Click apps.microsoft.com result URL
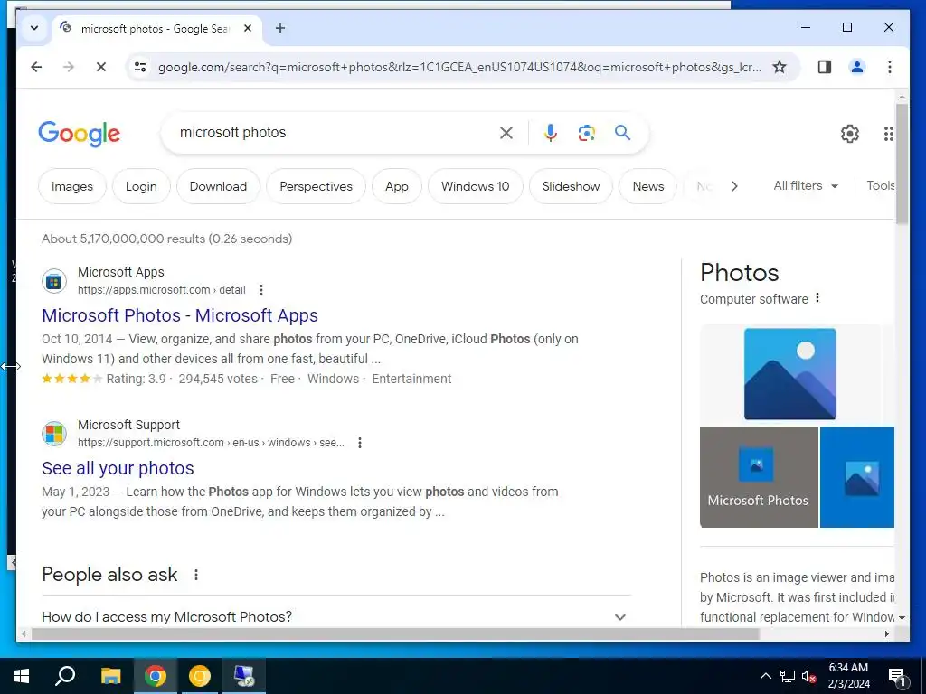 (162, 290)
